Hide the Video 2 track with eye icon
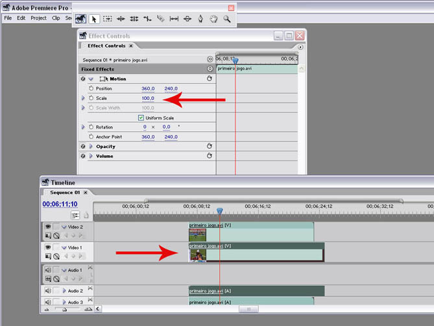This screenshot has height=326, width=434. (48, 227)
